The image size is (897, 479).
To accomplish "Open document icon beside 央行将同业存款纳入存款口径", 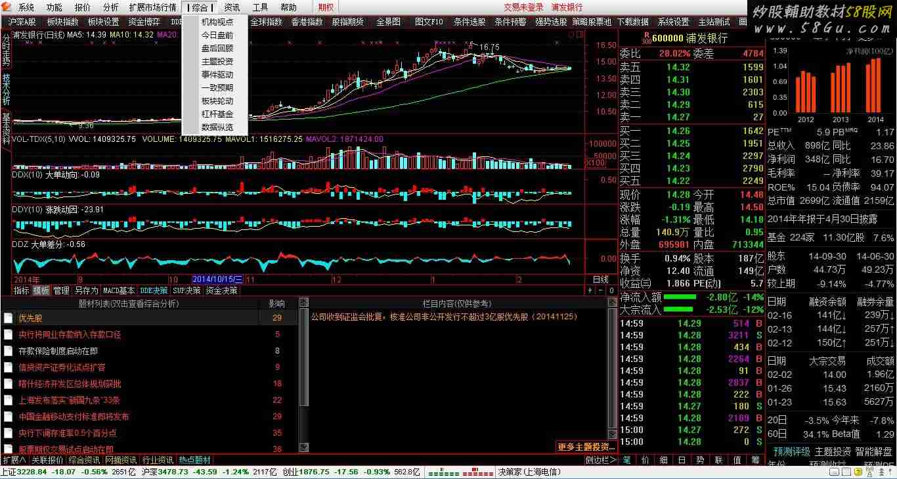I will tap(8, 334).
